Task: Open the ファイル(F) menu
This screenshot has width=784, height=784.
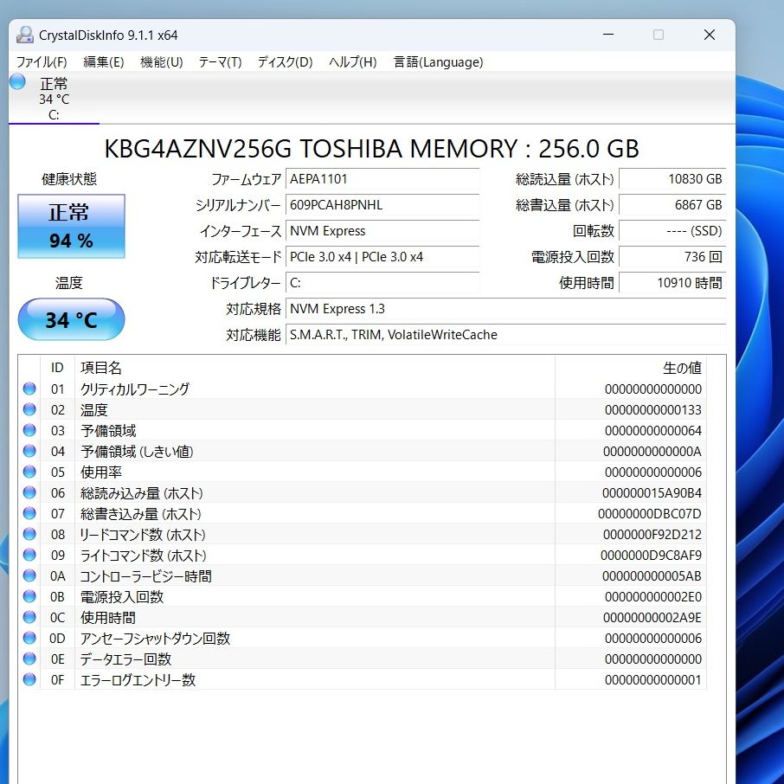Action: [x=42, y=62]
